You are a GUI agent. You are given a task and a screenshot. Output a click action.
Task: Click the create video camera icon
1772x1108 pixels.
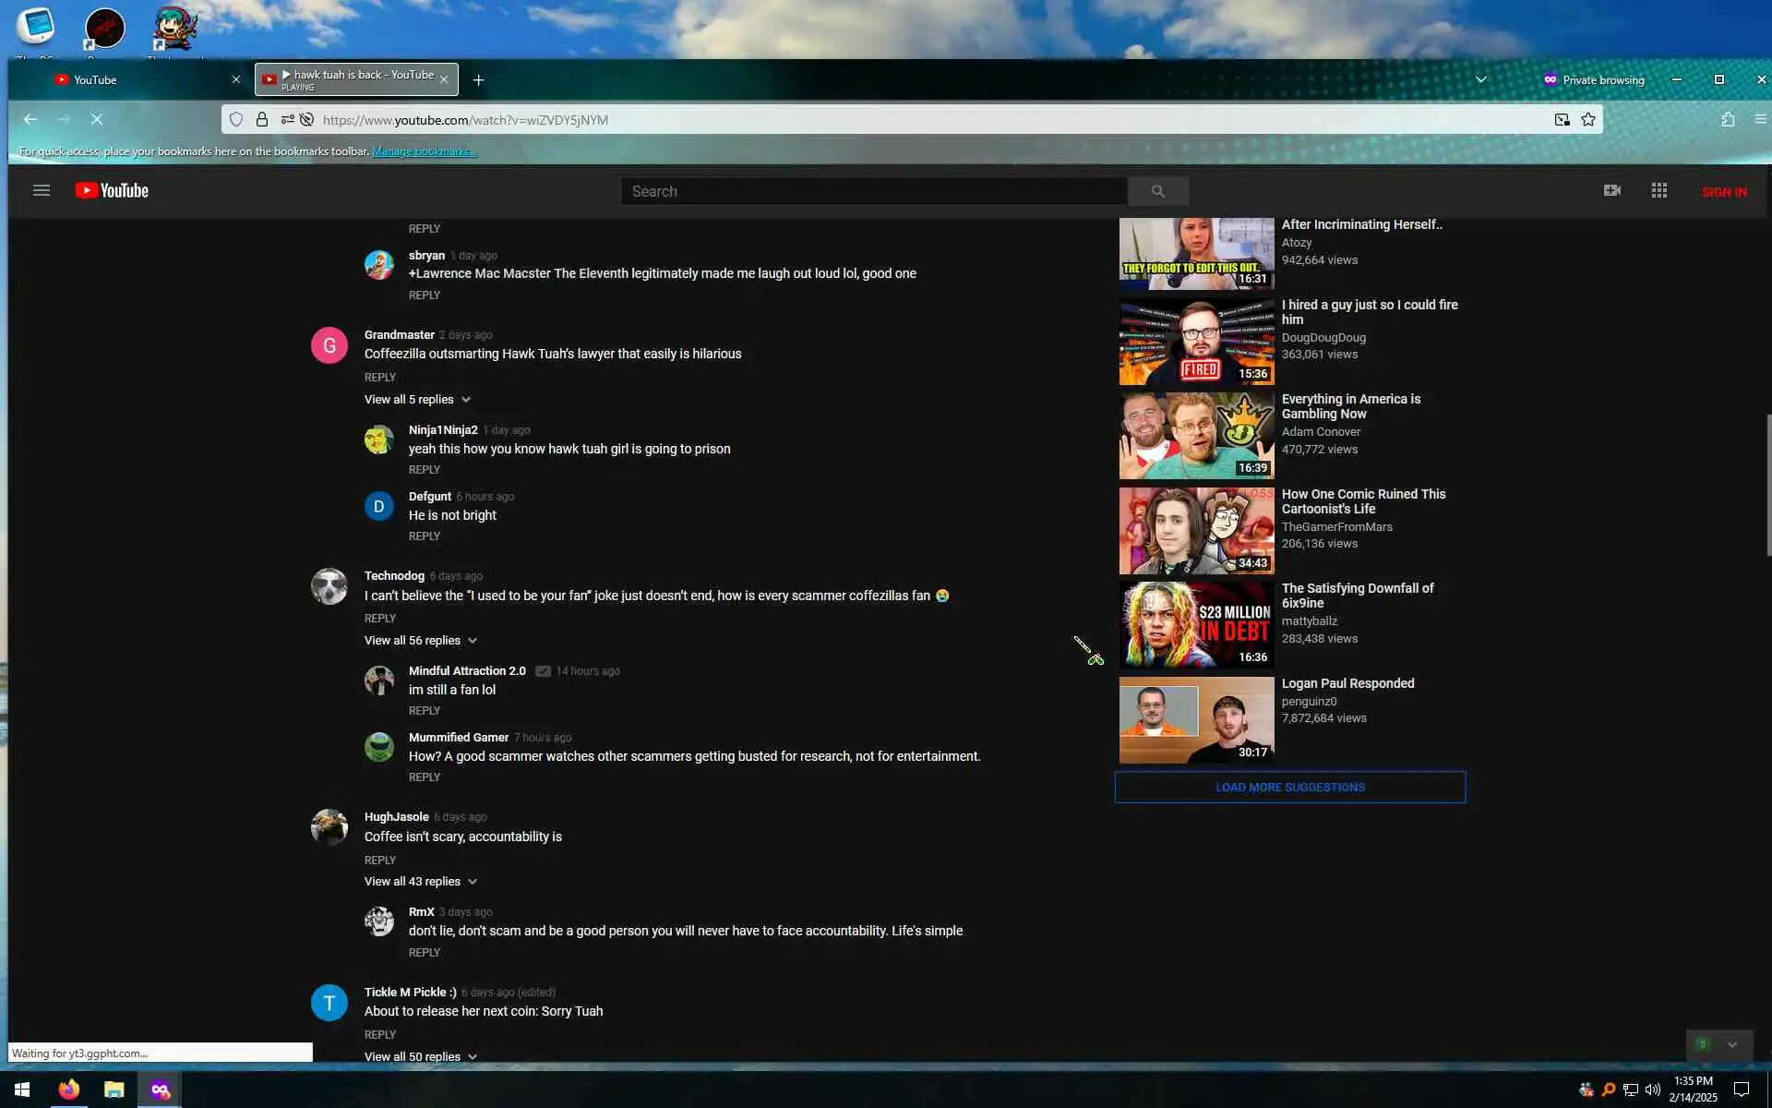(x=1611, y=190)
